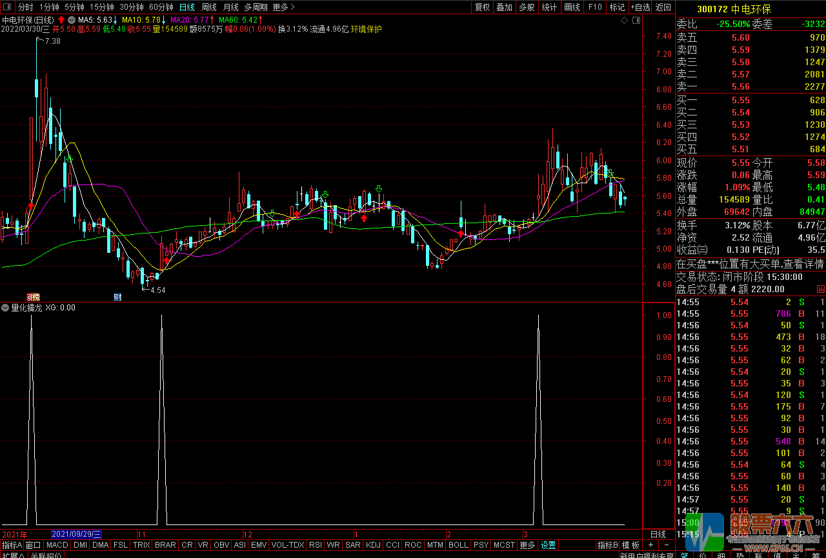This screenshot has width=826, height=558.
Task: Open the 多周期 multi-period view
Action: click(x=256, y=7)
